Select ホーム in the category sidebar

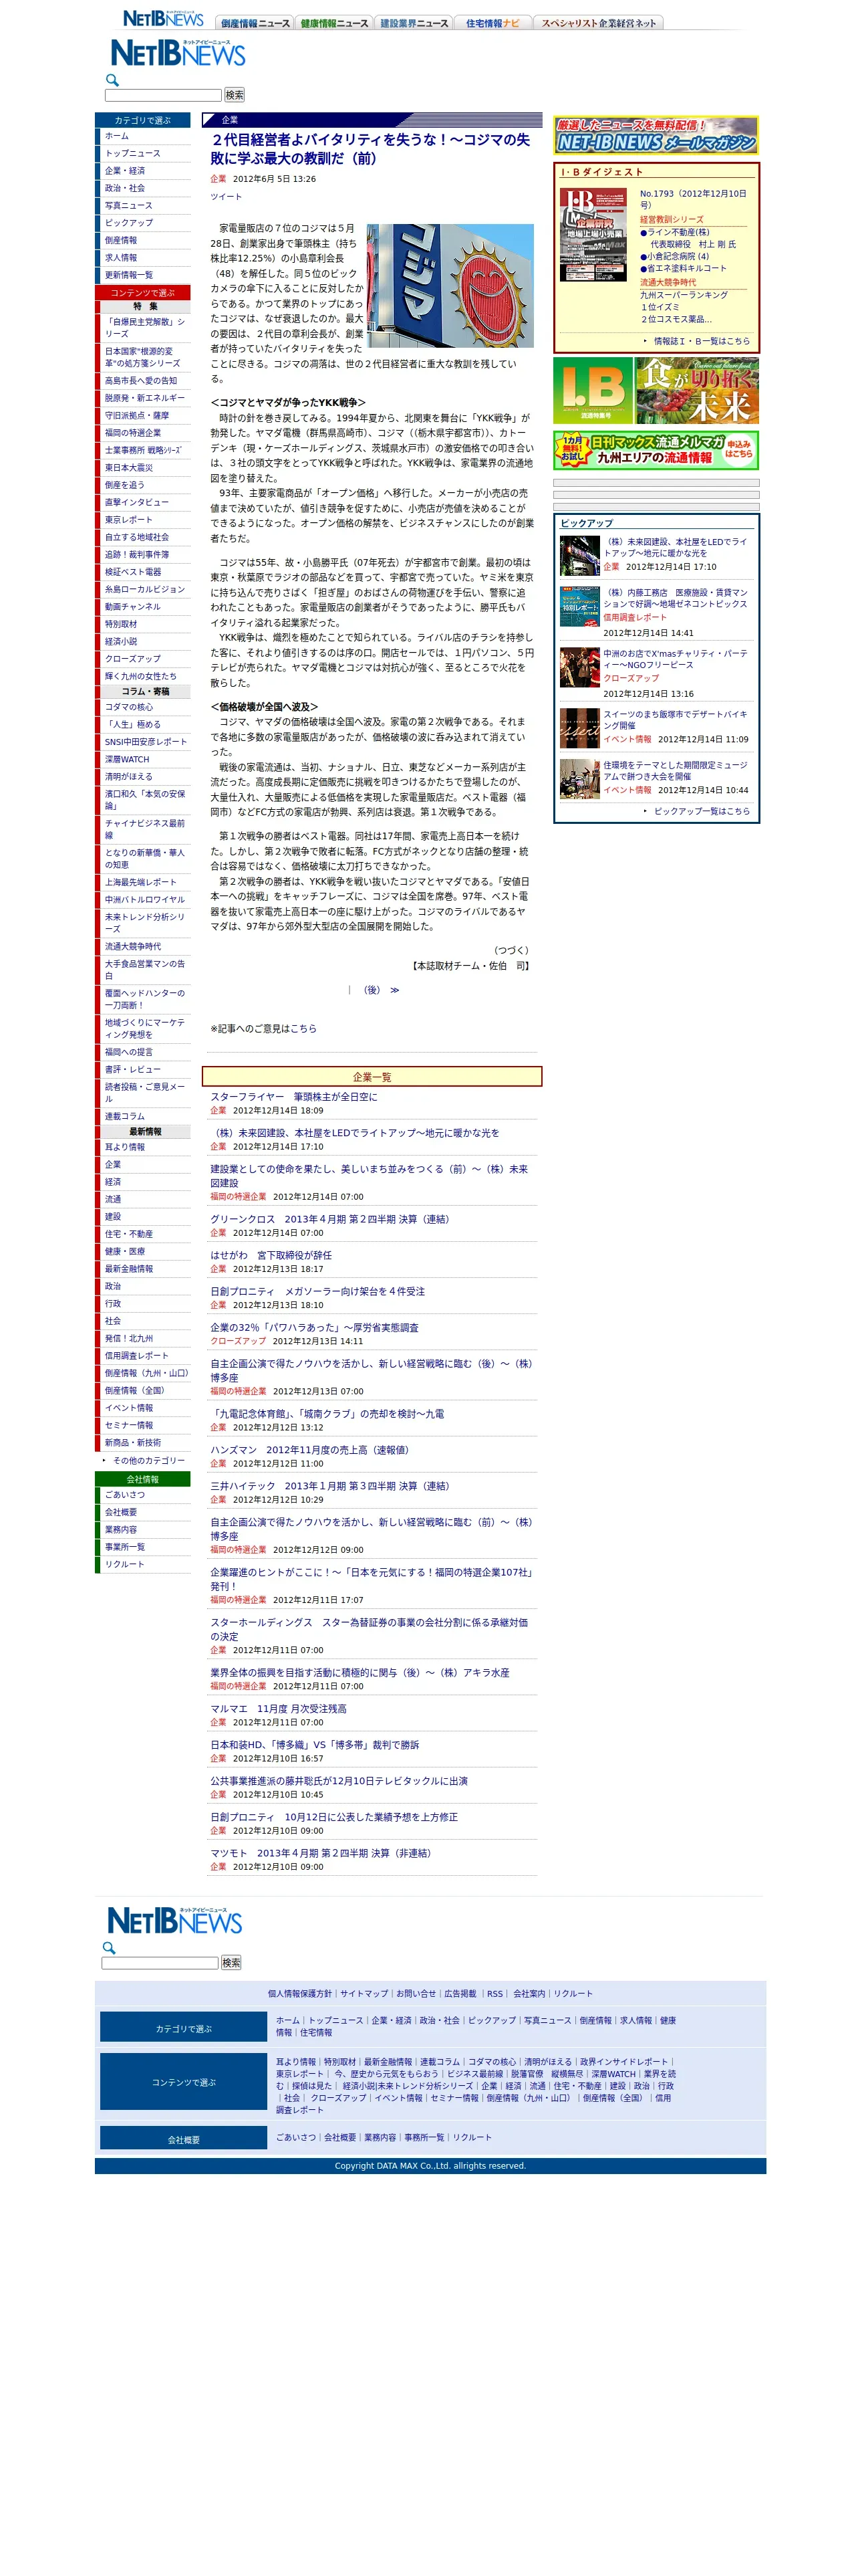117,136
